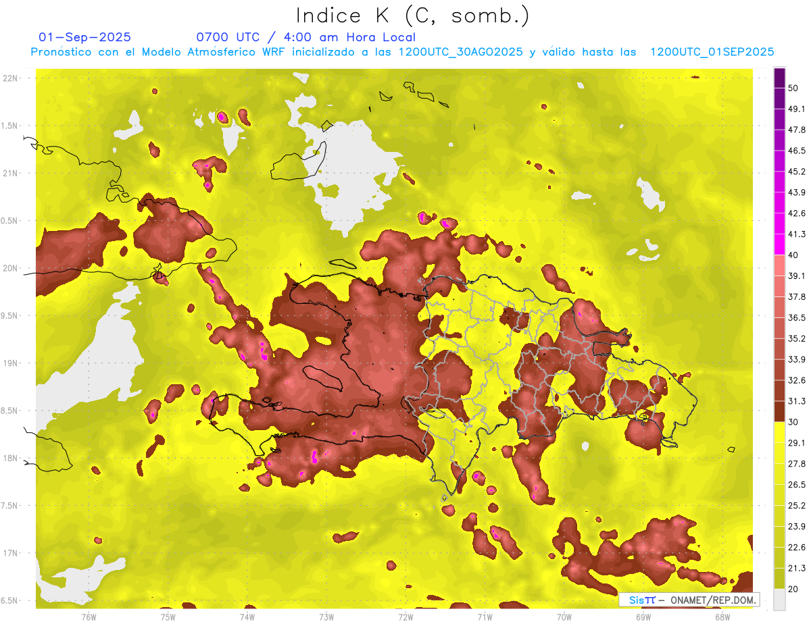This screenshot has height=626, width=811.
Task: Click the legend value '29.1'
Action: 797,443
